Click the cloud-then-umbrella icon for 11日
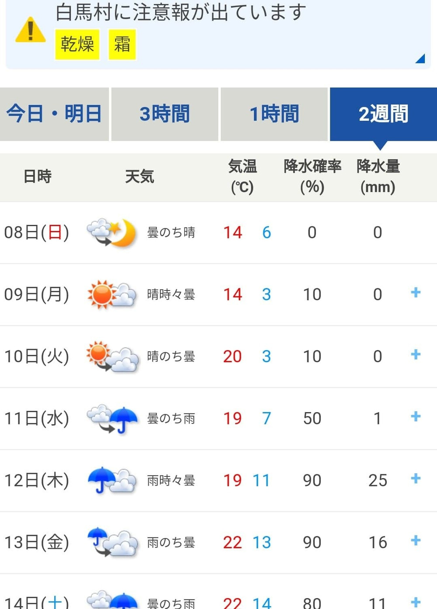Image resolution: width=437 pixels, height=609 pixels. pos(112,419)
